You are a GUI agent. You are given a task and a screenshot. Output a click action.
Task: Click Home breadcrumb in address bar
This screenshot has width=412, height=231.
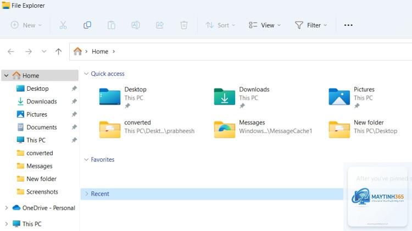(100, 52)
